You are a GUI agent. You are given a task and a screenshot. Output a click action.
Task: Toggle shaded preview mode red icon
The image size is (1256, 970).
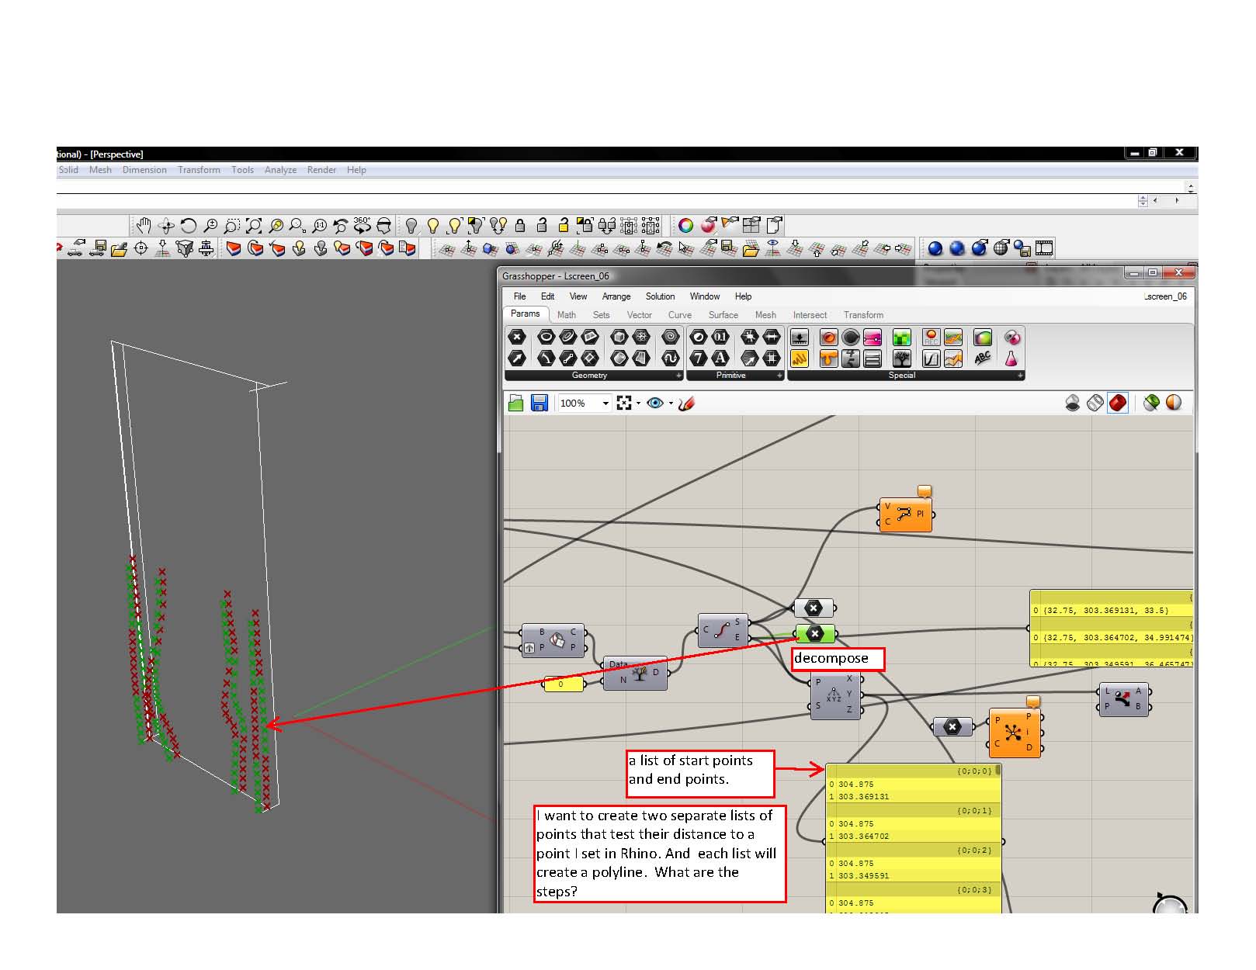1118,403
